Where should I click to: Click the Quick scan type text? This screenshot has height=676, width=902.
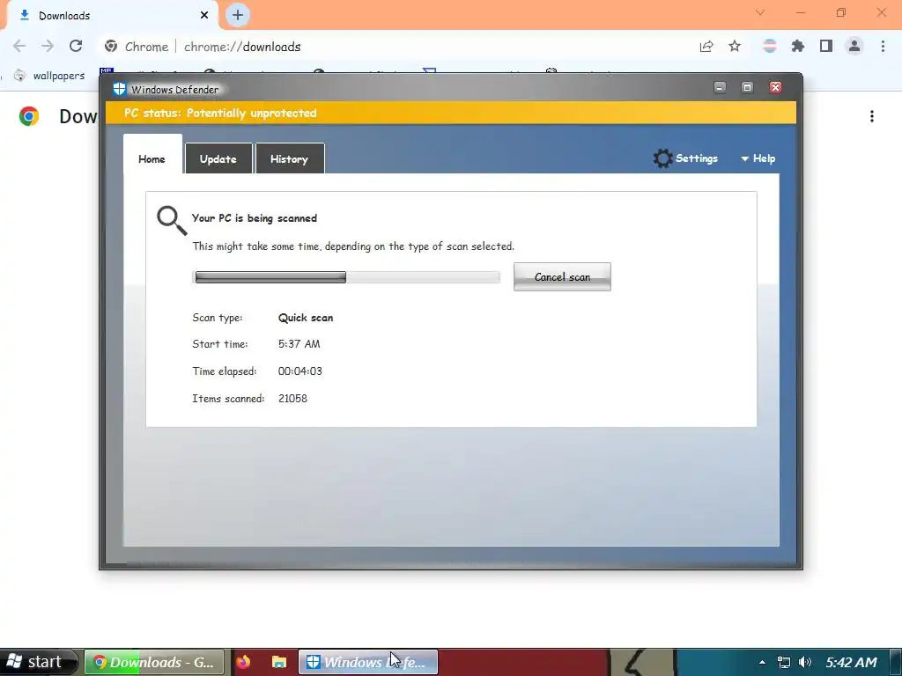(x=306, y=318)
